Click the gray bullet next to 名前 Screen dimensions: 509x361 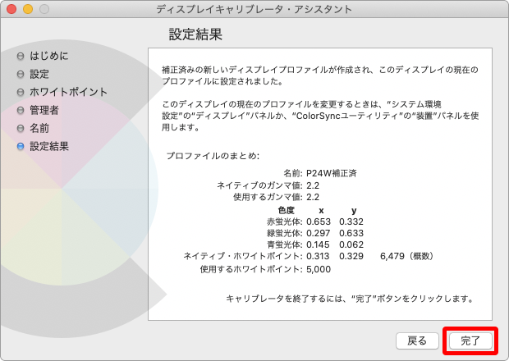21,128
